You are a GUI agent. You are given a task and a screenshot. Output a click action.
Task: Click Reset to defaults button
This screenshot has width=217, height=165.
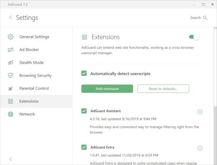point(163,89)
